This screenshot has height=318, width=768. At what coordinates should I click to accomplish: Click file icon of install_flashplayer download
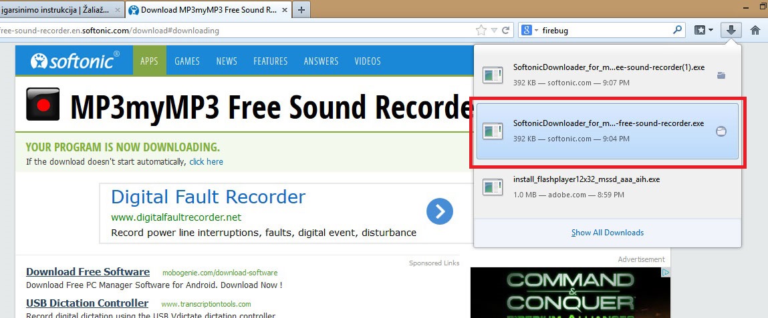coord(493,187)
